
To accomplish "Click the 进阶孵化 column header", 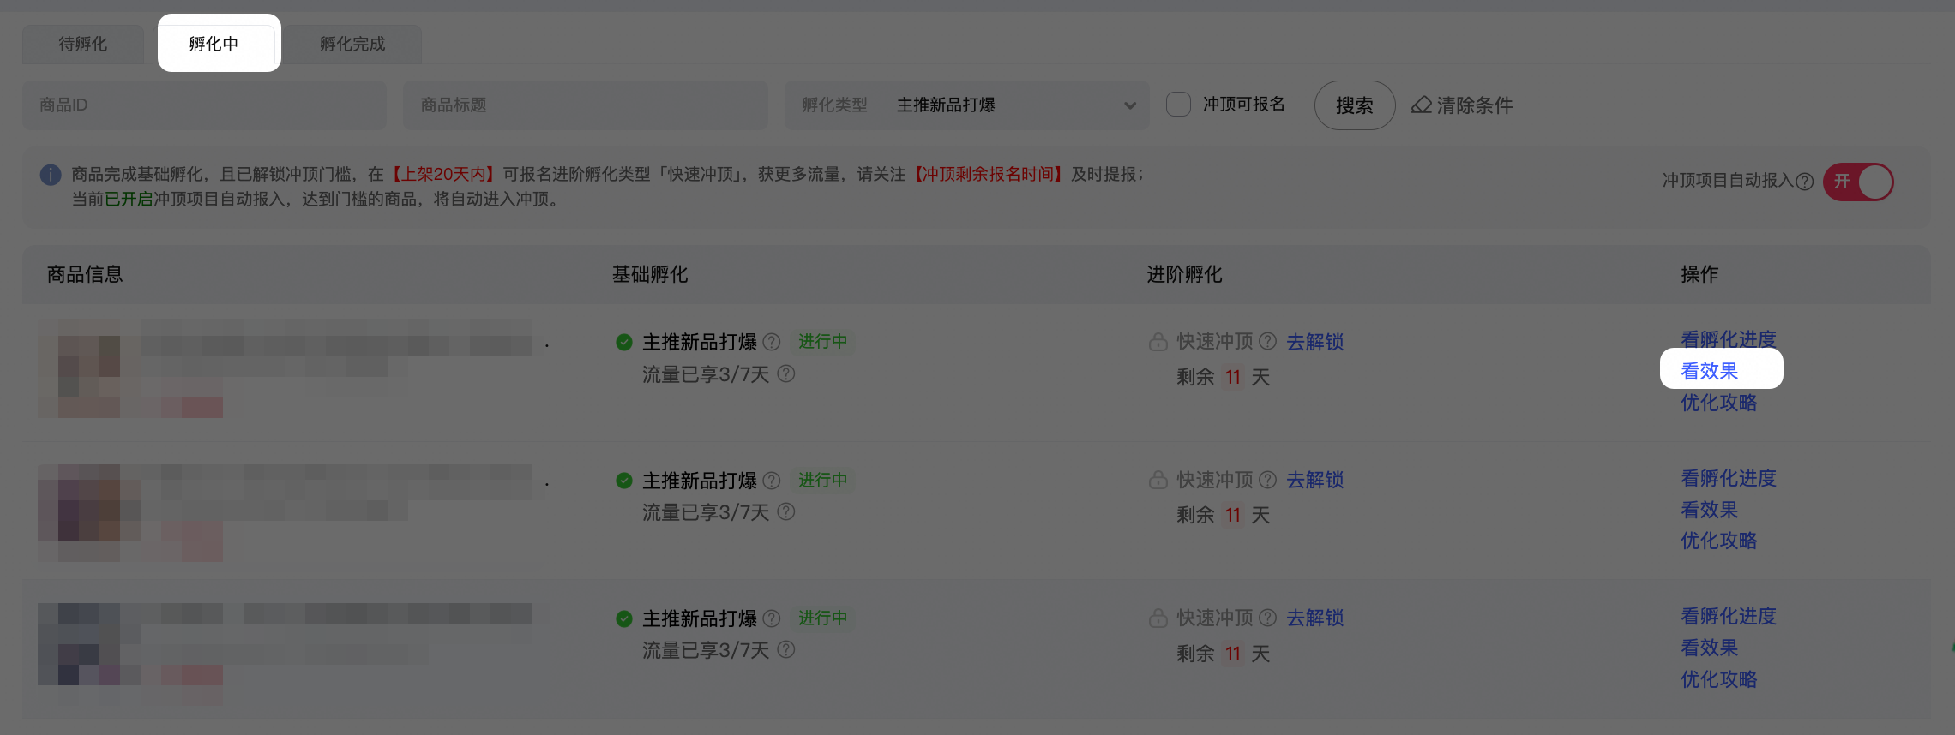I will 1185,274.
